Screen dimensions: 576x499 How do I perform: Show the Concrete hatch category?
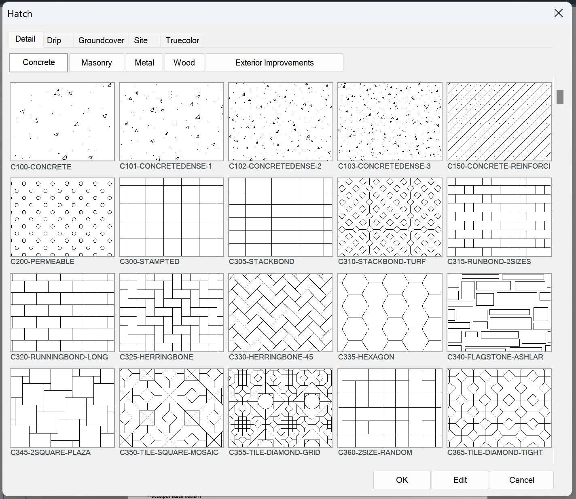tap(38, 63)
